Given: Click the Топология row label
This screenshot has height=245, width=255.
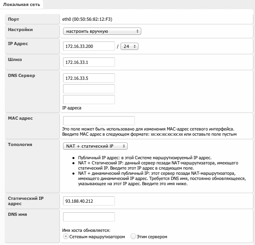Looking at the screenshot, I should [x=20, y=144].
